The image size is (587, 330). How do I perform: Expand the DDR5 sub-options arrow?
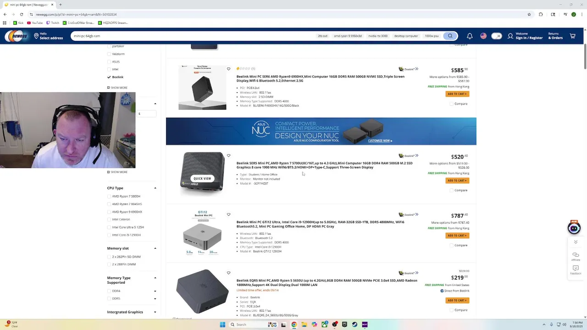[x=155, y=298]
